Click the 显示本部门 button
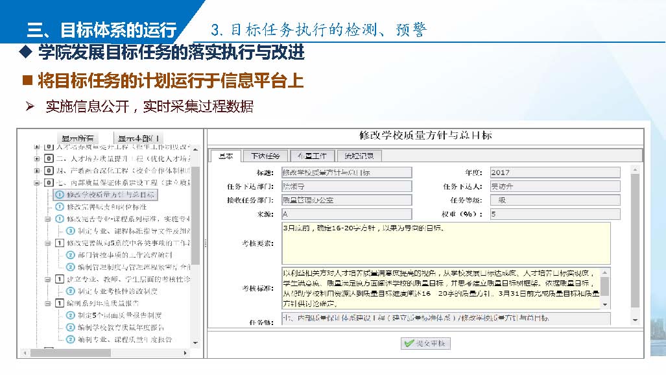666x375 pixels. [138, 138]
